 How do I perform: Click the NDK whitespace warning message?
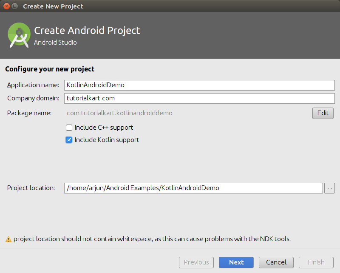pos(152,239)
